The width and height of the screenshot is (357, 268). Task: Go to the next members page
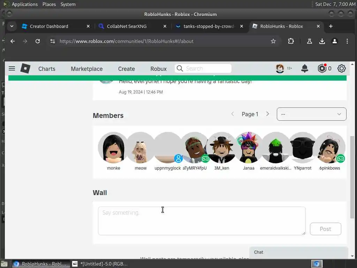[267, 114]
